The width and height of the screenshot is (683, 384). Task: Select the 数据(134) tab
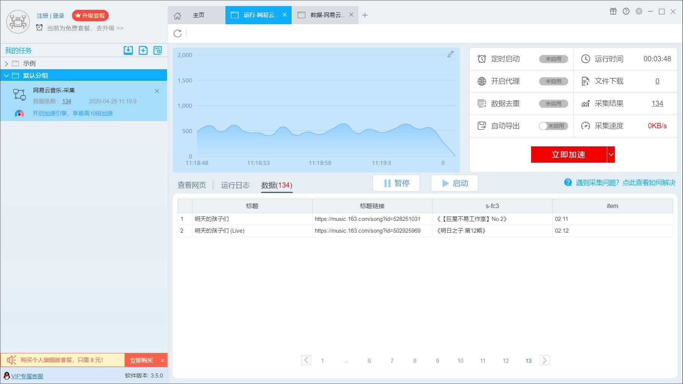pos(277,185)
